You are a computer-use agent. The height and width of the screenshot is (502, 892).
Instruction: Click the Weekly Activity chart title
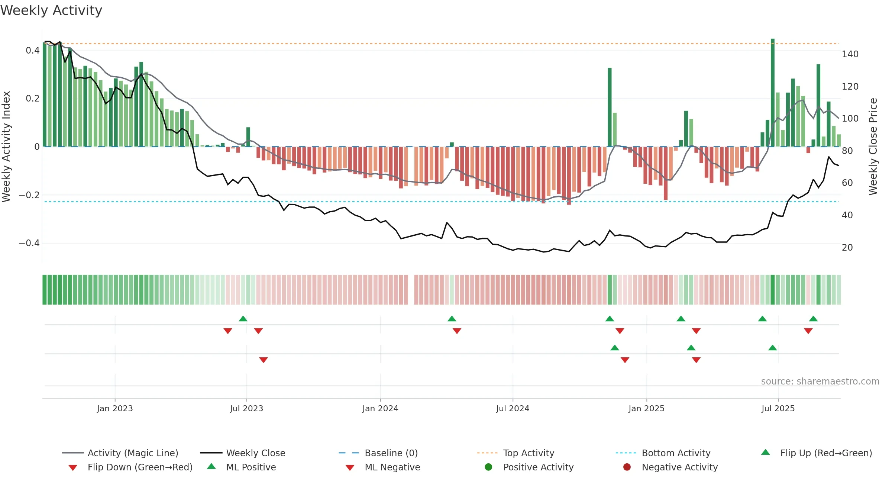(51, 10)
